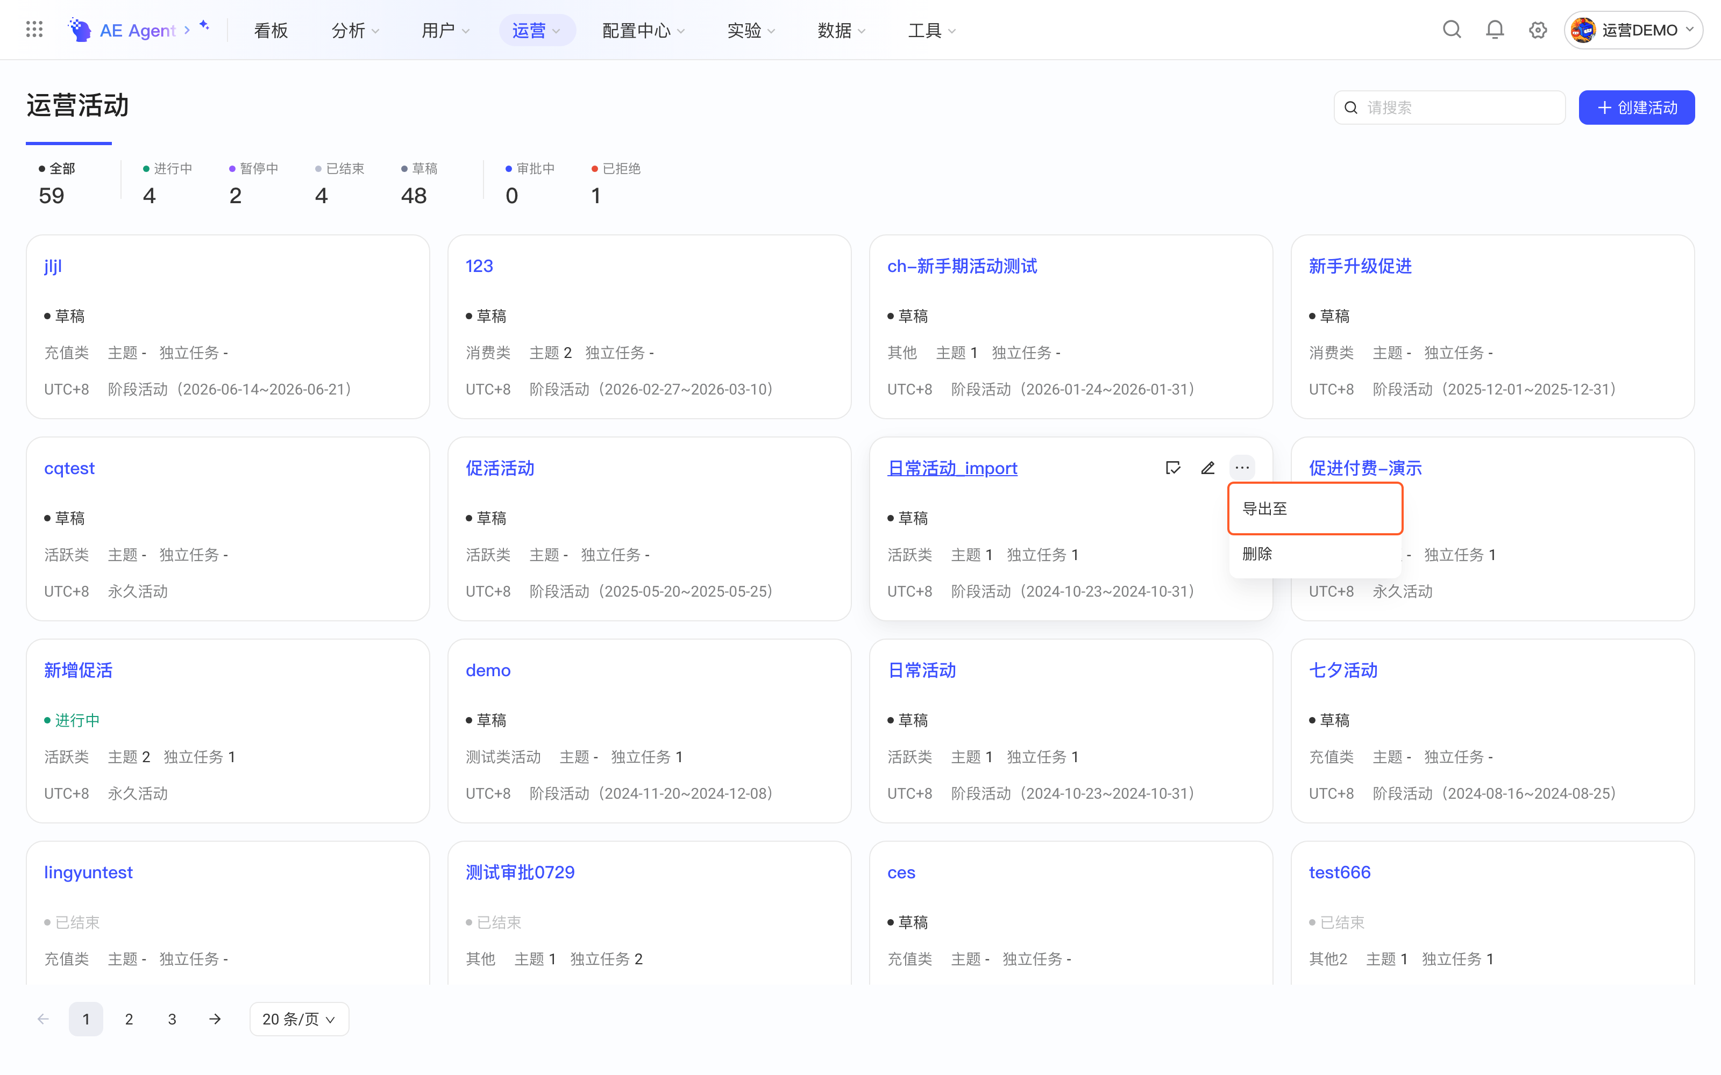Click the more options icon on 日常活动_import card
This screenshot has height=1075, width=1721.
pos(1242,468)
